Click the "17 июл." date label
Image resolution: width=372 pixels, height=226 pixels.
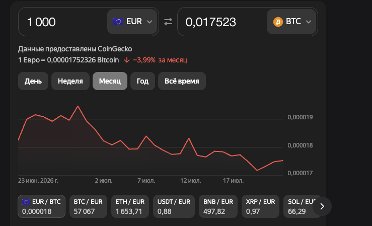point(233,181)
